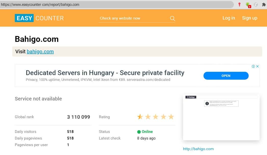Image resolution: width=267 pixels, height=155 pixels.
Task: Click the red pin extension icon
Action: (x=239, y=5)
